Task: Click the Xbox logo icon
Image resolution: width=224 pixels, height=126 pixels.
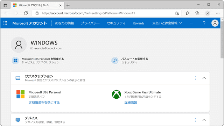Action: click(117, 94)
